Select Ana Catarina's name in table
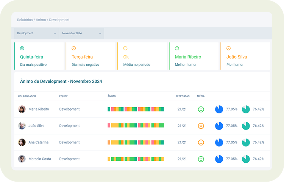This screenshot has width=284, height=182. pyautogui.click(x=38, y=142)
